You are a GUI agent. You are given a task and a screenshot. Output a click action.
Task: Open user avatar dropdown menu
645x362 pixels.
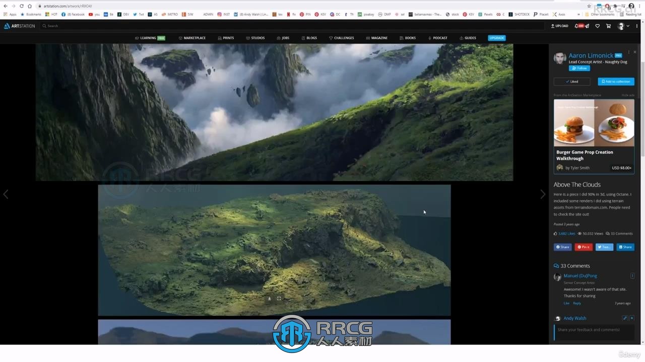(624, 26)
